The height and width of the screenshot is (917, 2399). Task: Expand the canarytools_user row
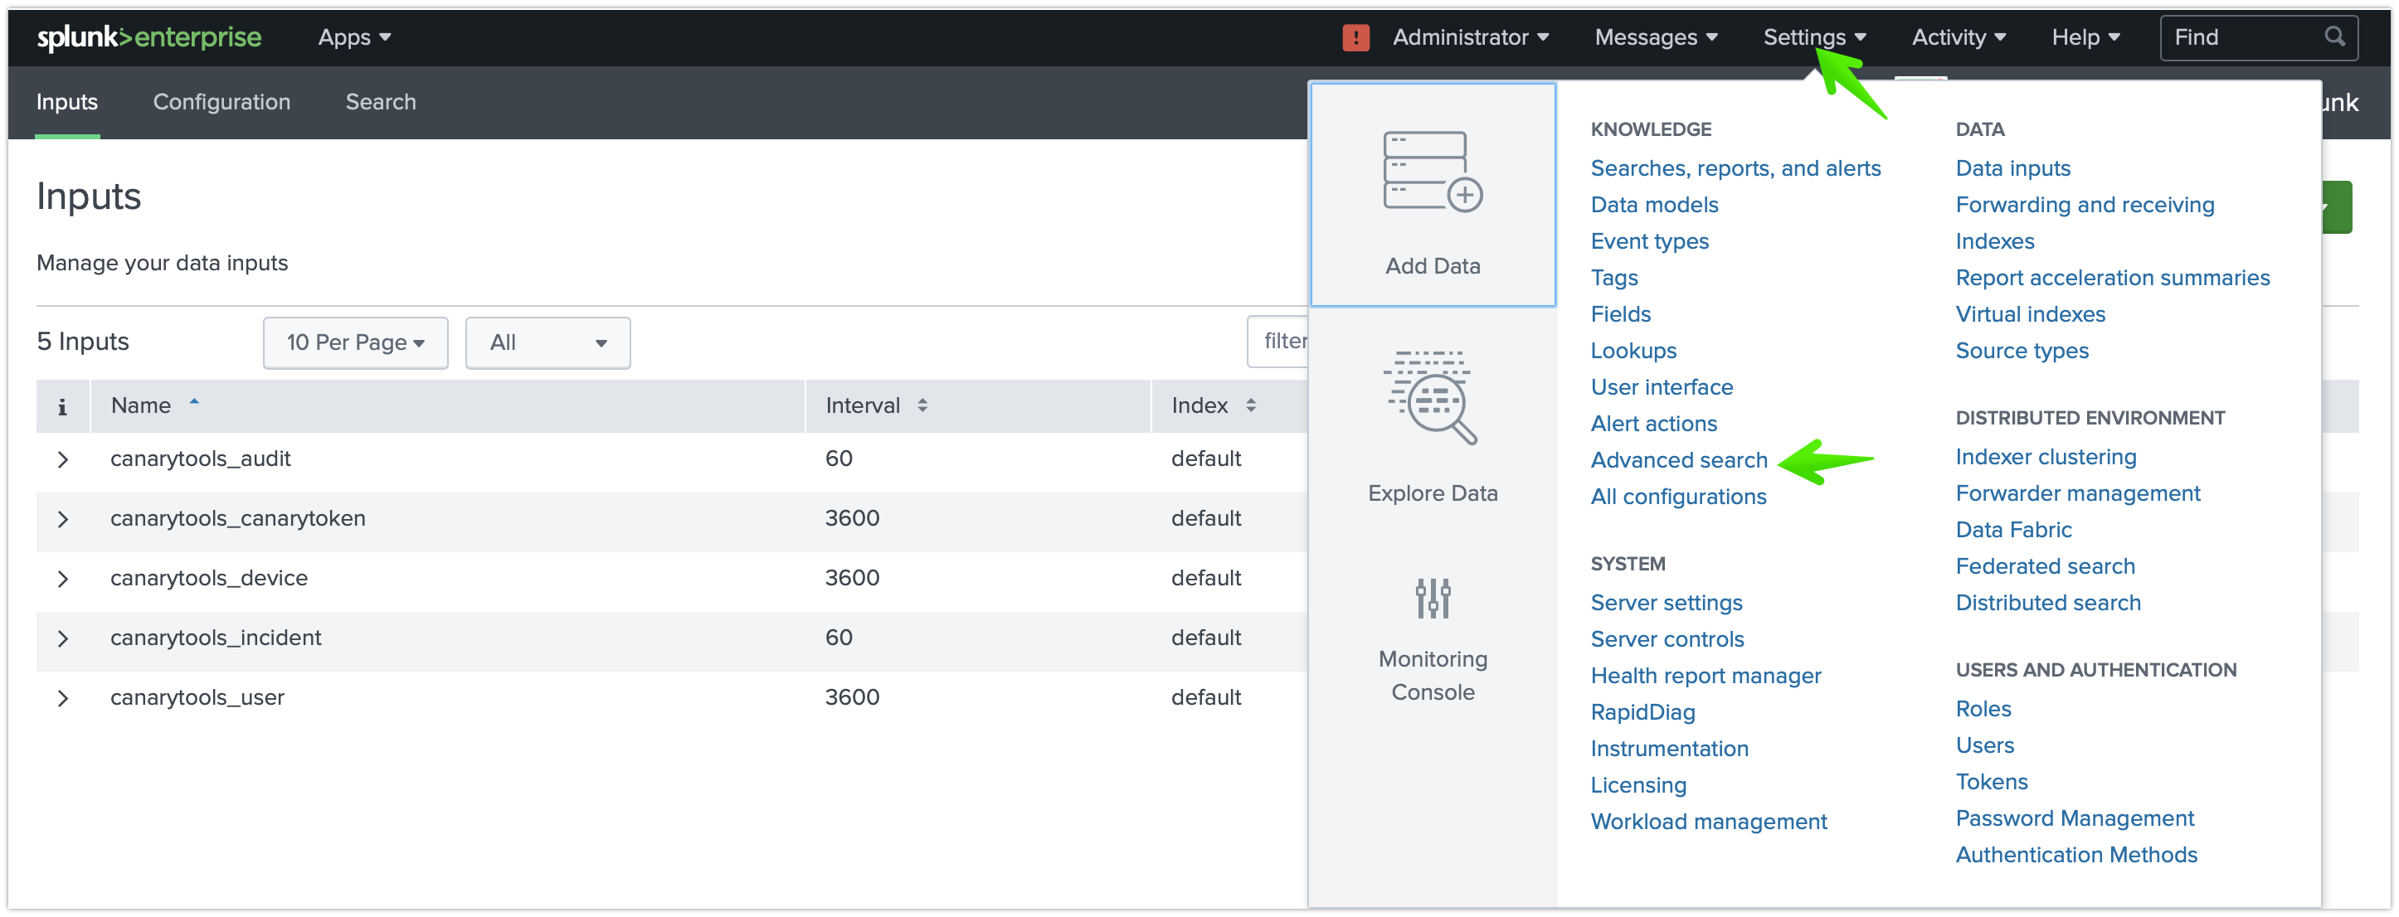click(x=62, y=697)
